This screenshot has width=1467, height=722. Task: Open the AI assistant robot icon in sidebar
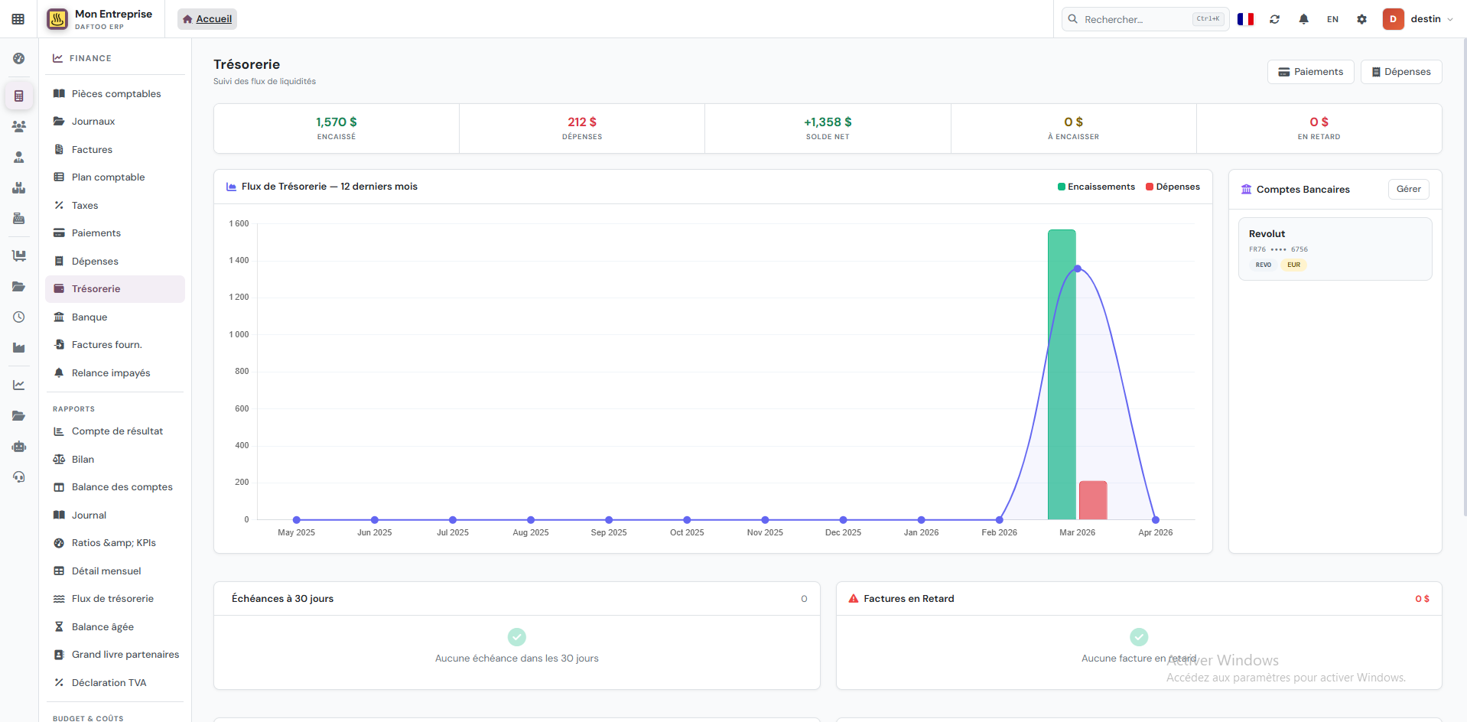pos(18,447)
